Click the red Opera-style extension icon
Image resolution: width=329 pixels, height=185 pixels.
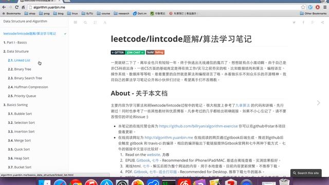(x=318, y=7)
